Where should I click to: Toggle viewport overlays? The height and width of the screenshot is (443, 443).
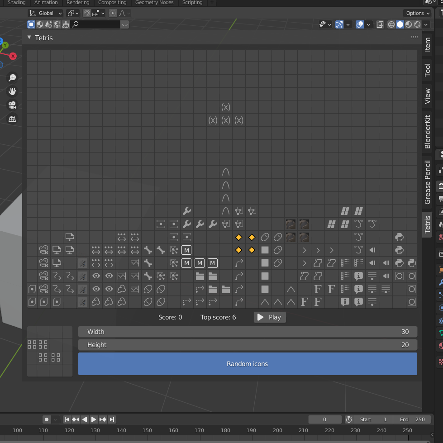pos(360,24)
